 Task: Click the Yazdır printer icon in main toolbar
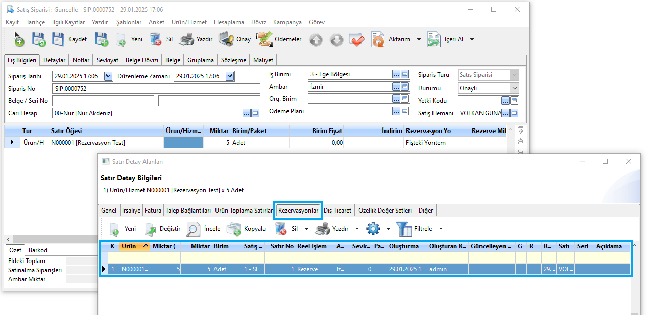(186, 39)
